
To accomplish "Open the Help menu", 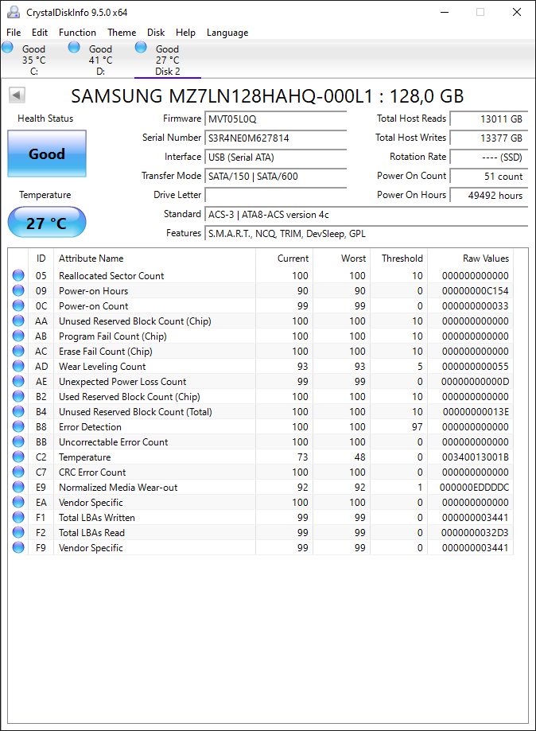I will point(185,32).
